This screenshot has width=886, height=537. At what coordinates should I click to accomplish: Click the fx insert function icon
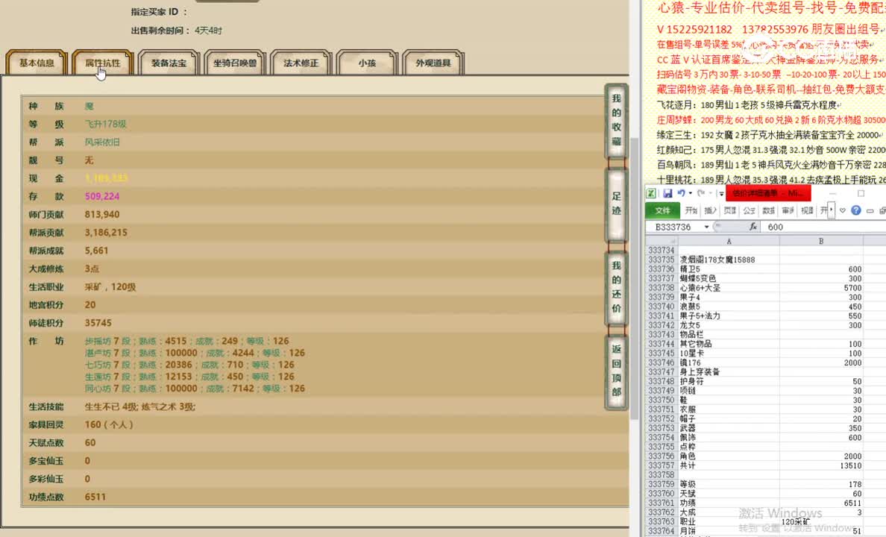click(753, 227)
